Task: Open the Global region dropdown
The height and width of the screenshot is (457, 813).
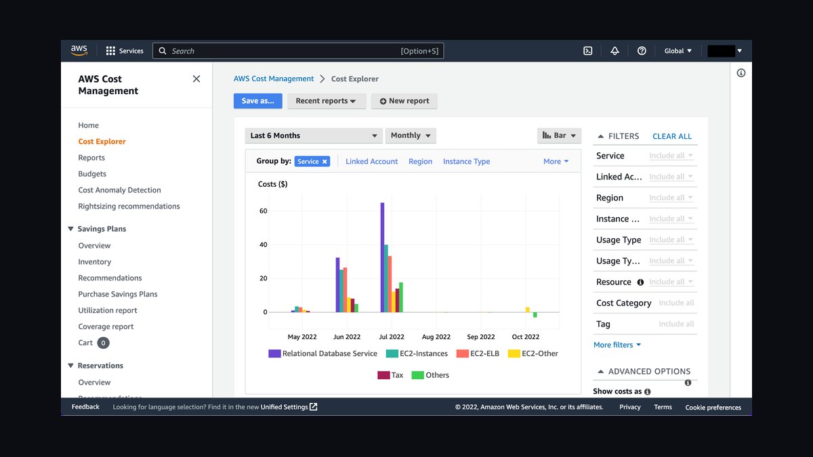Action: pos(678,51)
